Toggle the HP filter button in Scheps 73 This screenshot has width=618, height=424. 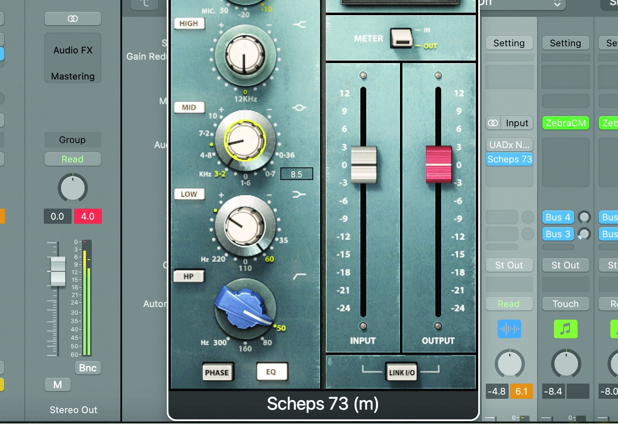click(x=189, y=276)
